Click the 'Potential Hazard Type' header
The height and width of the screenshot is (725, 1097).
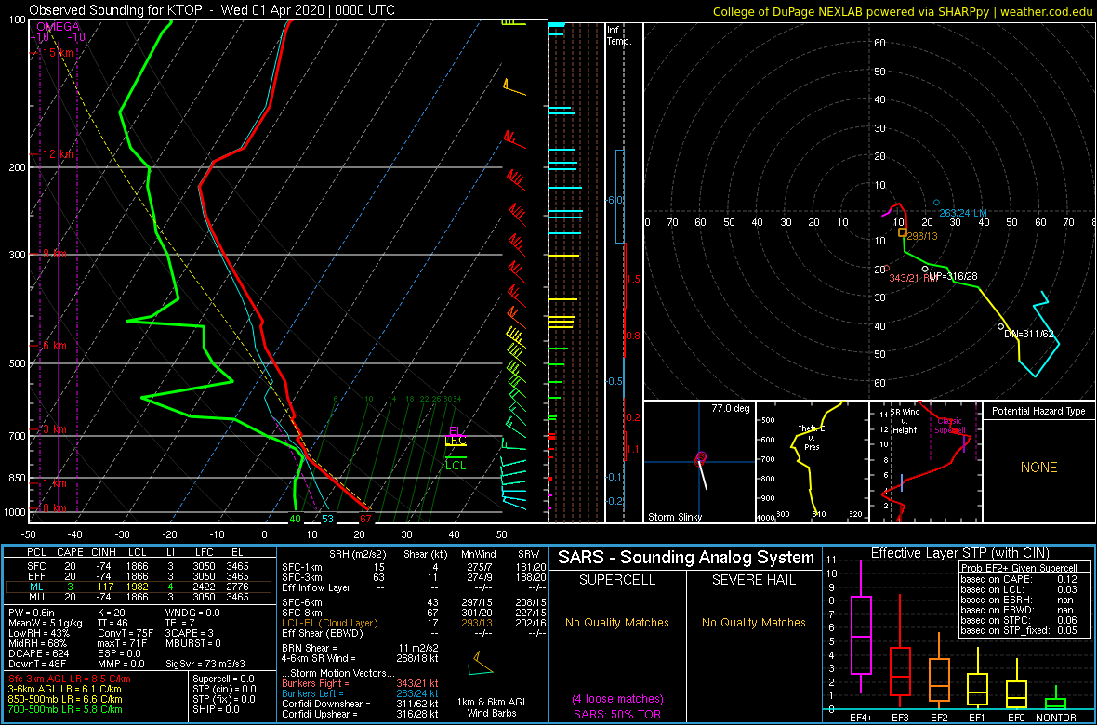click(1039, 412)
